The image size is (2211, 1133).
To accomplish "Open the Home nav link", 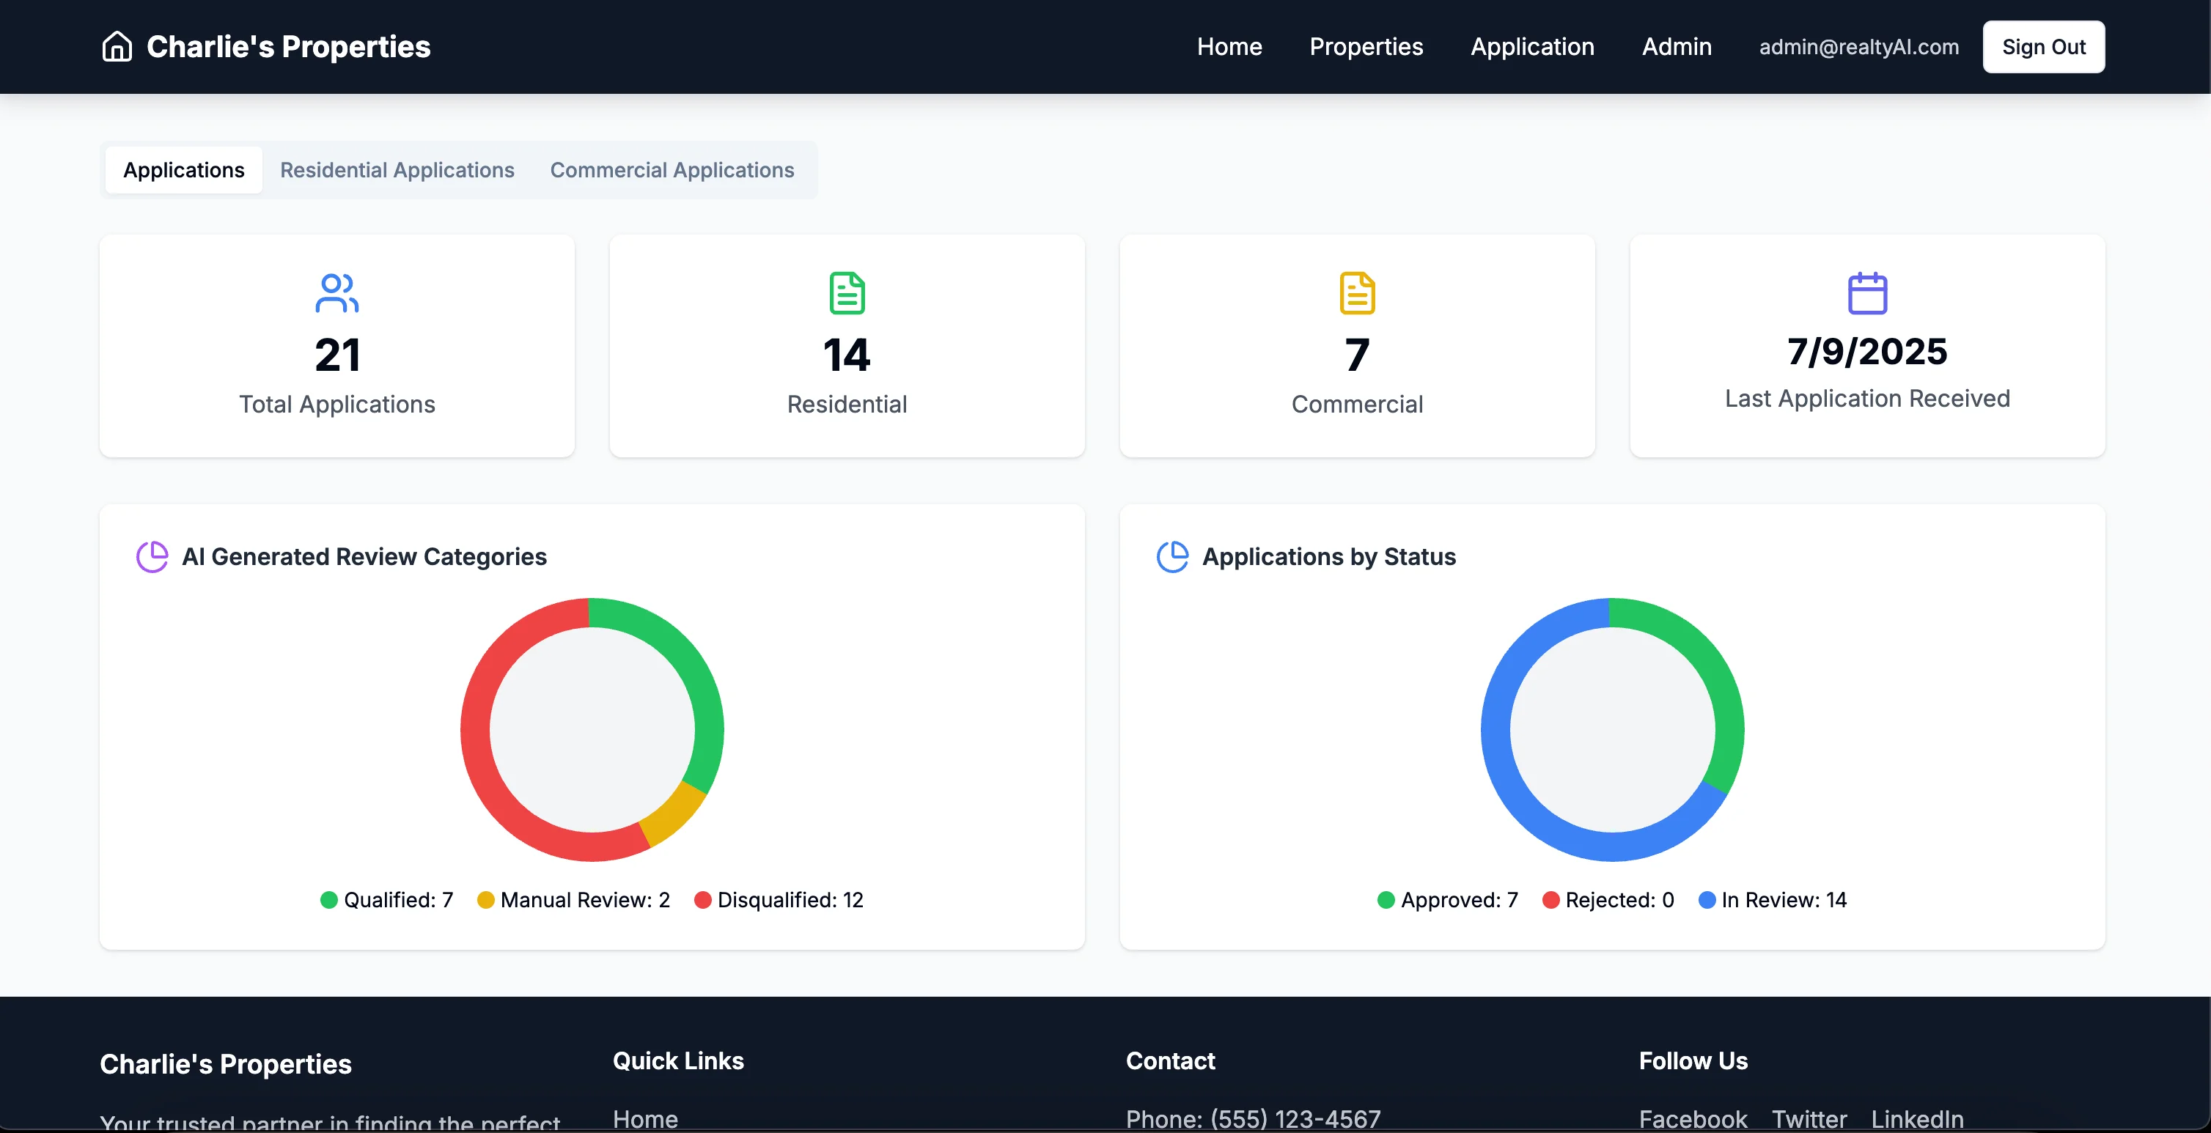I will [x=1229, y=46].
